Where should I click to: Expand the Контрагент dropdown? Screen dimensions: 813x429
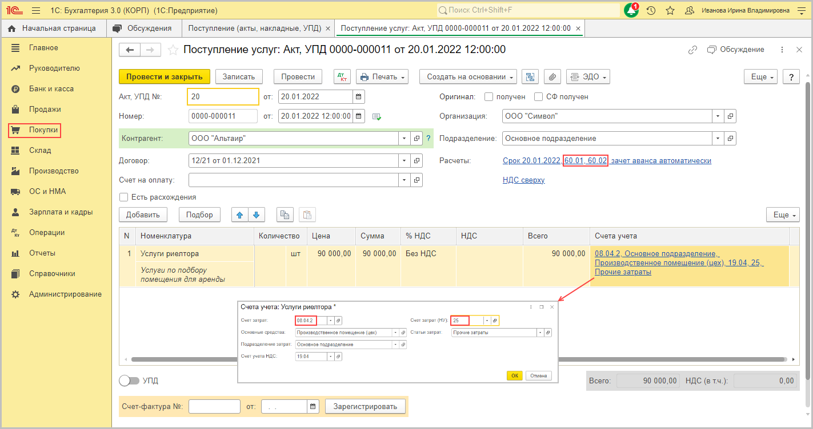pyautogui.click(x=405, y=139)
